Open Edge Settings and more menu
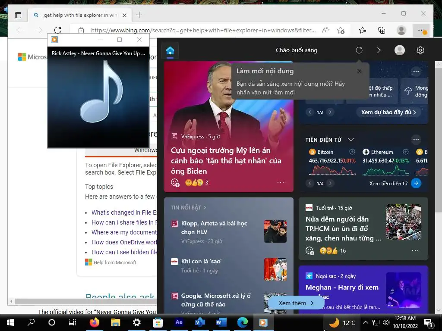Viewport: 442px width, 331px height. point(421,30)
